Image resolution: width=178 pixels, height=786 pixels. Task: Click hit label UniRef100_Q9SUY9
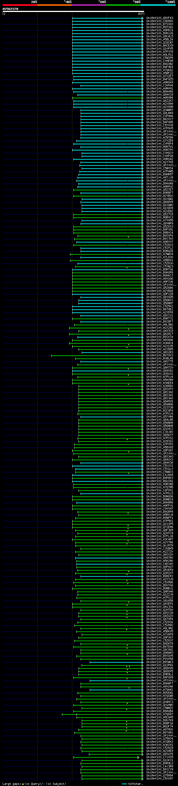coord(160,754)
